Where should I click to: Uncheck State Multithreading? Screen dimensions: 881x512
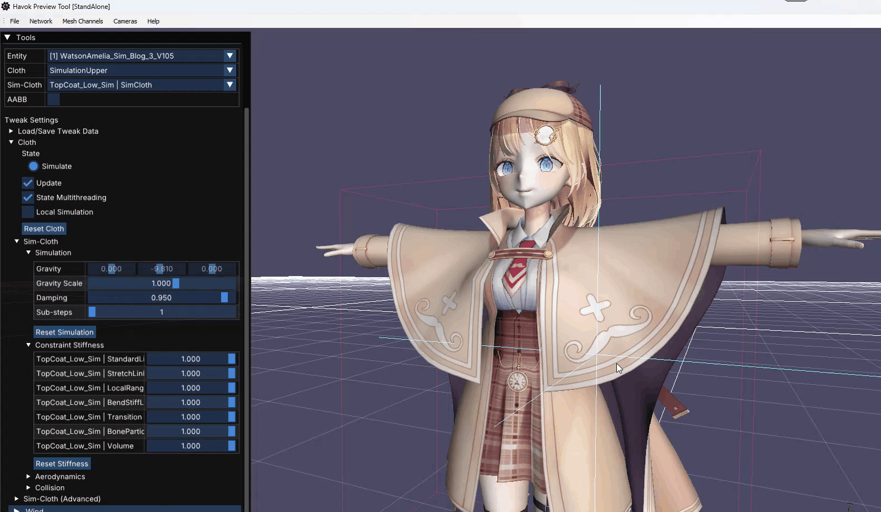[28, 197]
